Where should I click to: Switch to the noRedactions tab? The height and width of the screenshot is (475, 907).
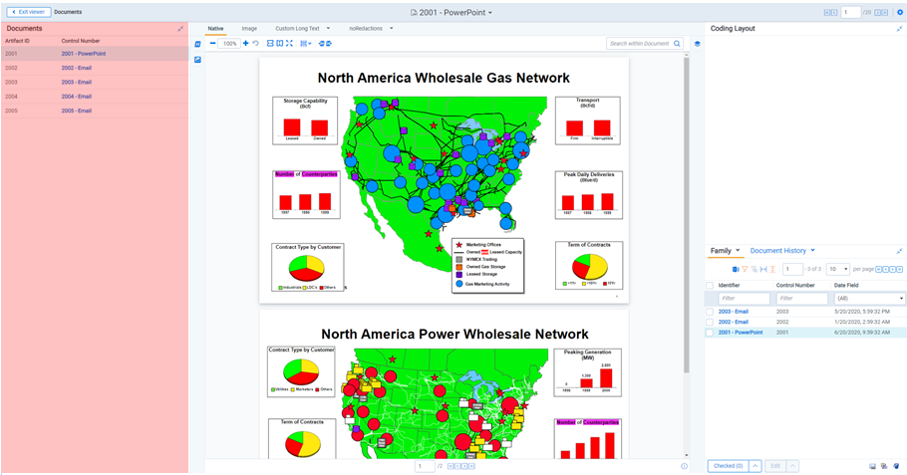[366, 28]
